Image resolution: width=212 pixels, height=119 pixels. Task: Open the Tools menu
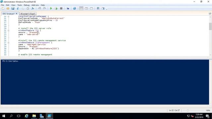tap(20, 5)
